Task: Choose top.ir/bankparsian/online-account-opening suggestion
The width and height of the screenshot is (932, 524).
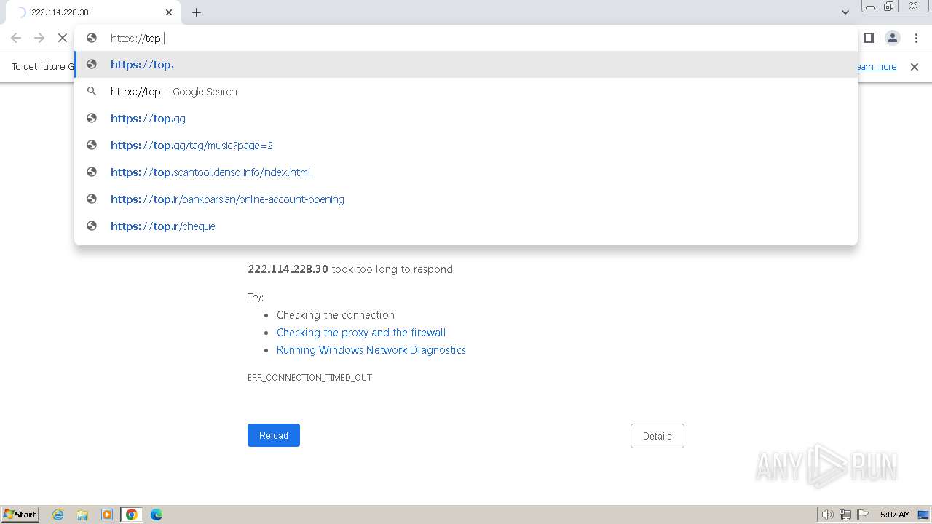Action: 466,199
